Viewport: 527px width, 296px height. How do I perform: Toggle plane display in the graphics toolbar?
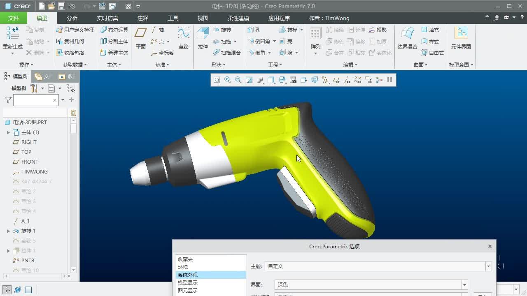point(336,80)
